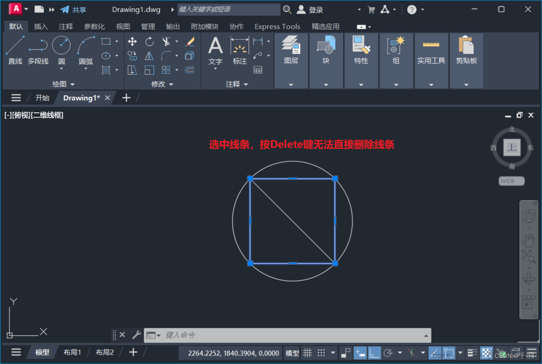Viewport: 542px width, 364px height.
Task: Toggle 2D object snap in status bar
Action: [x=449, y=353]
